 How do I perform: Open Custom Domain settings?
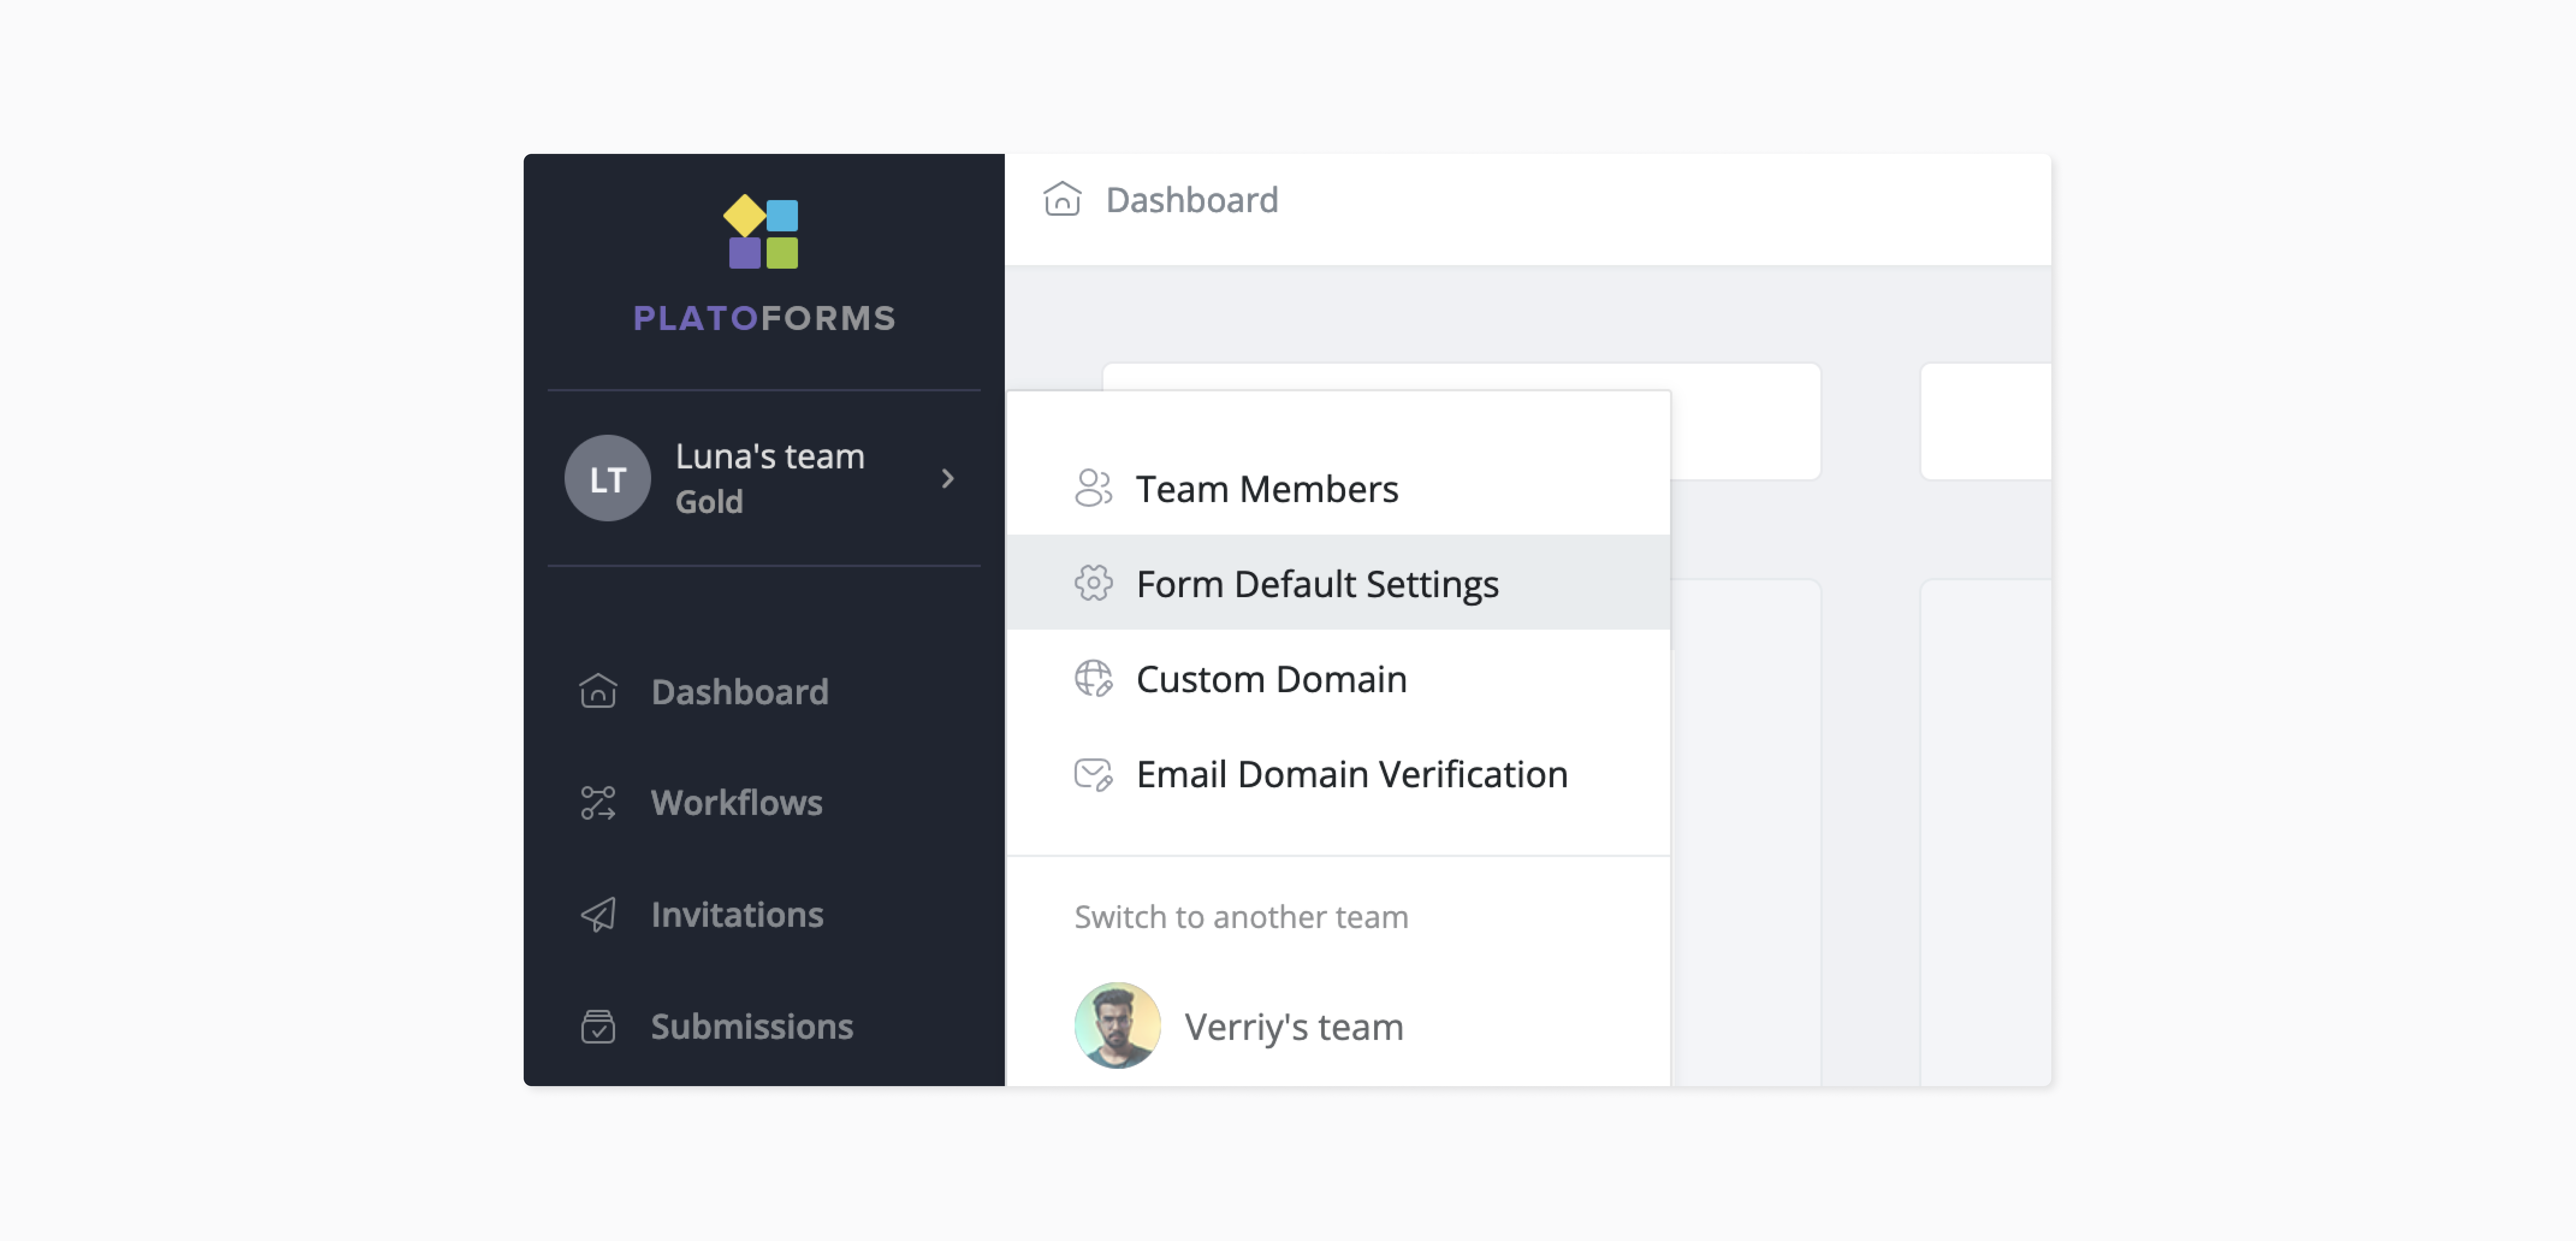tap(1271, 678)
